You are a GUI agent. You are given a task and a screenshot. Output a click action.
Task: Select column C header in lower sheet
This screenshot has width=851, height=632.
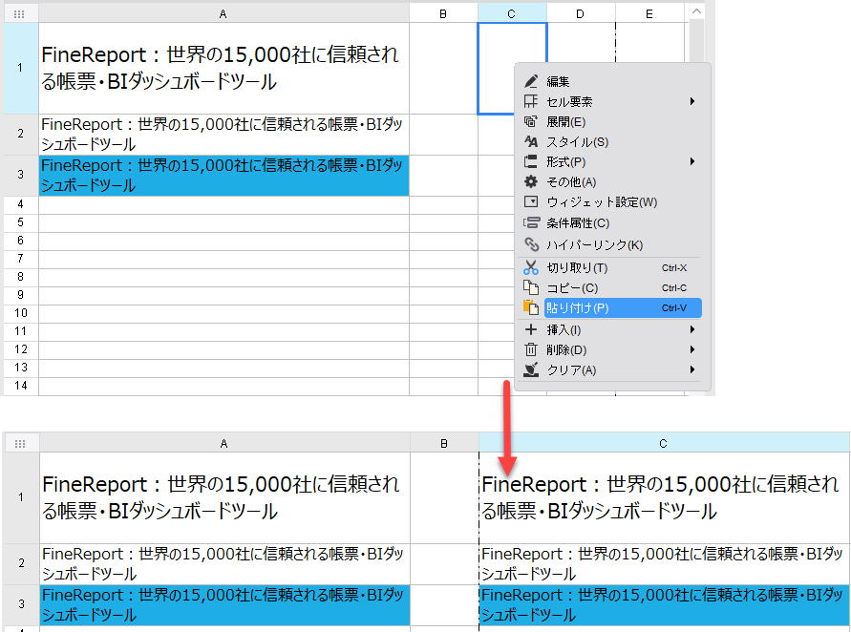tap(664, 444)
